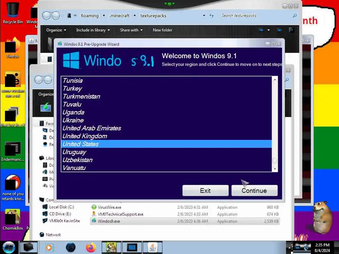
Task: Open Endermanc... desktop icon
Action: tap(13, 151)
